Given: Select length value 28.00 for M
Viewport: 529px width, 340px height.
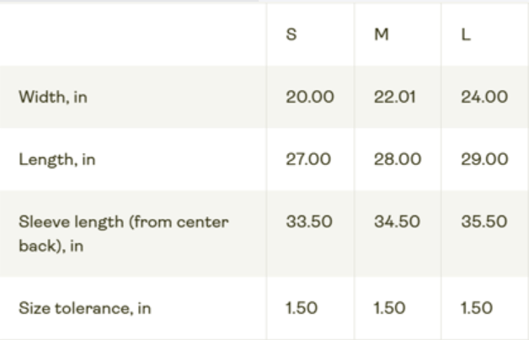Looking at the screenshot, I should (x=398, y=159).
